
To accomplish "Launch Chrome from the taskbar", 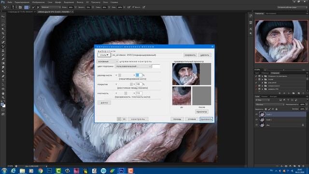I will point(41,171).
